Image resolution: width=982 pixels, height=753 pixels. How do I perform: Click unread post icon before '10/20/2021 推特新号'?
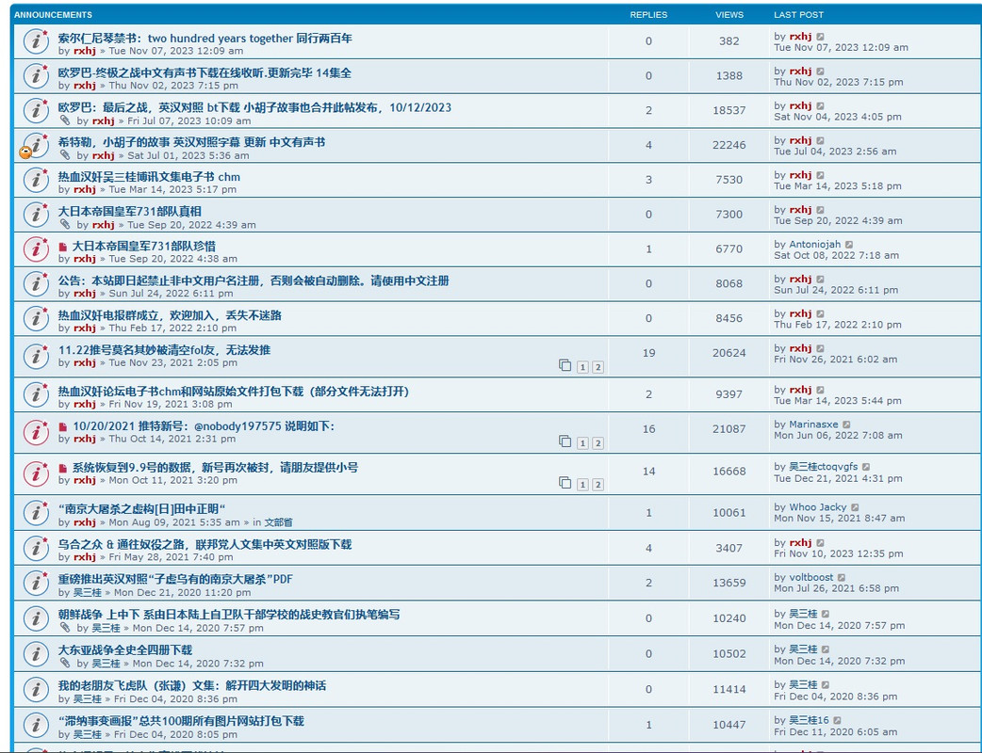click(62, 426)
